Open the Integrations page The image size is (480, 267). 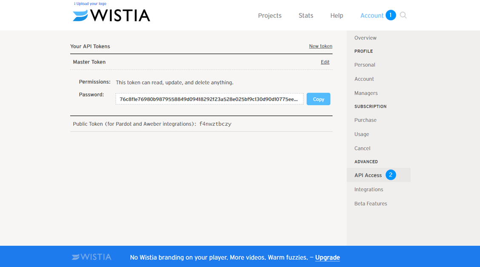[369, 189]
